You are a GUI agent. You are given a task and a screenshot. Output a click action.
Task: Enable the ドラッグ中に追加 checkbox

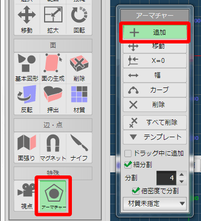(128, 153)
